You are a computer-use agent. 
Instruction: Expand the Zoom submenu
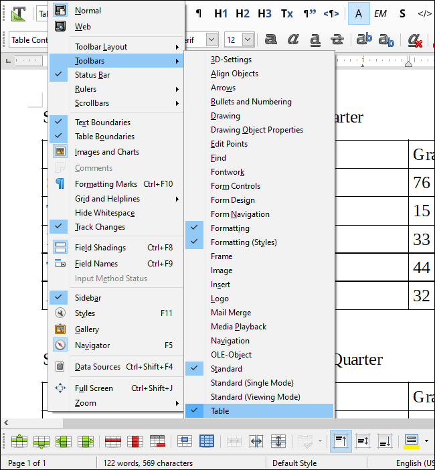tap(116, 403)
